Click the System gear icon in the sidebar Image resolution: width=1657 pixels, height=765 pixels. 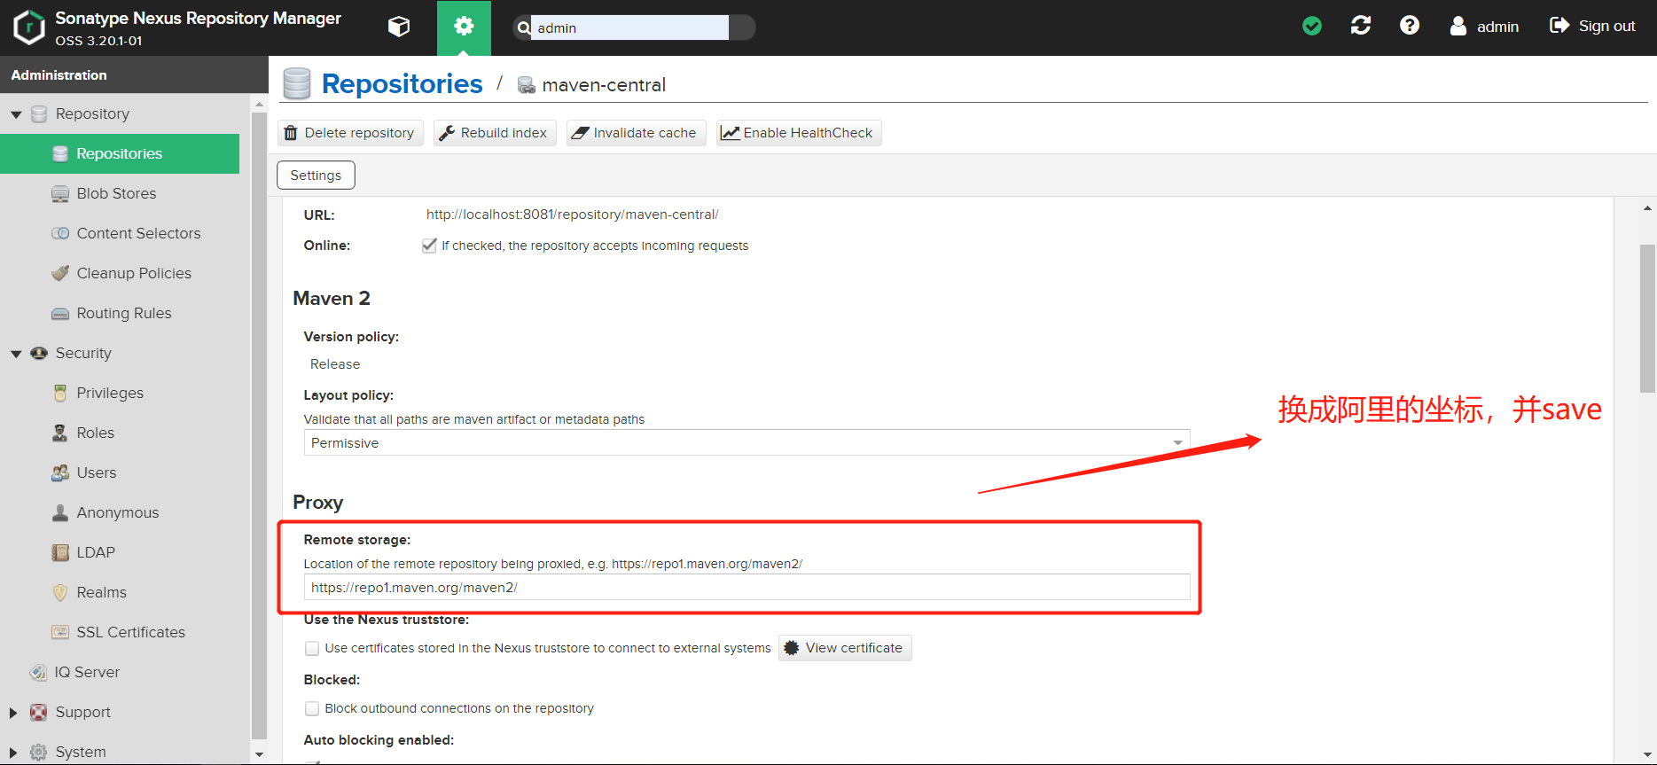click(x=39, y=752)
